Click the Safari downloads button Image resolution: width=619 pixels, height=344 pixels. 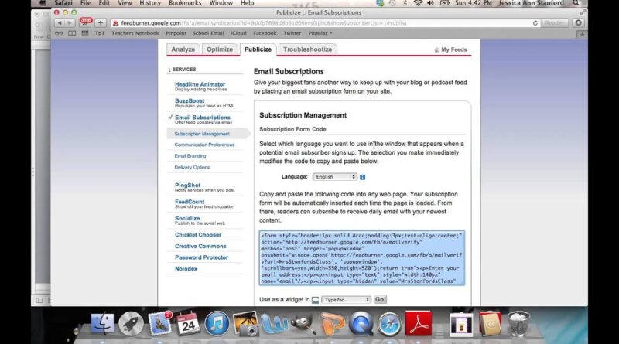(578, 23)
